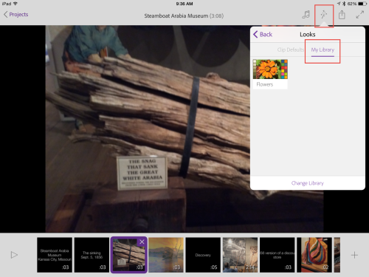The width and height of the screenshot is (369, 277).
Task: Play the project with the play button
Action: click(x=14, y=255)
